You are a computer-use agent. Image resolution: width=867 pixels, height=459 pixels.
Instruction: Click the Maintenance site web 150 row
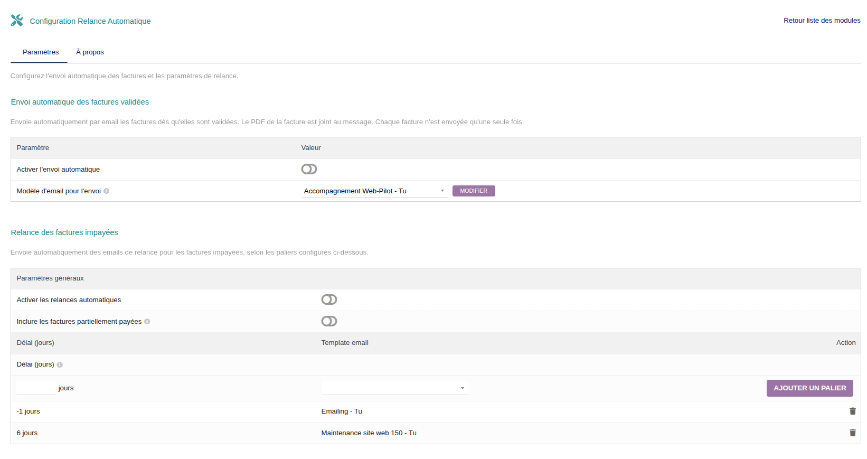[369, 433]
